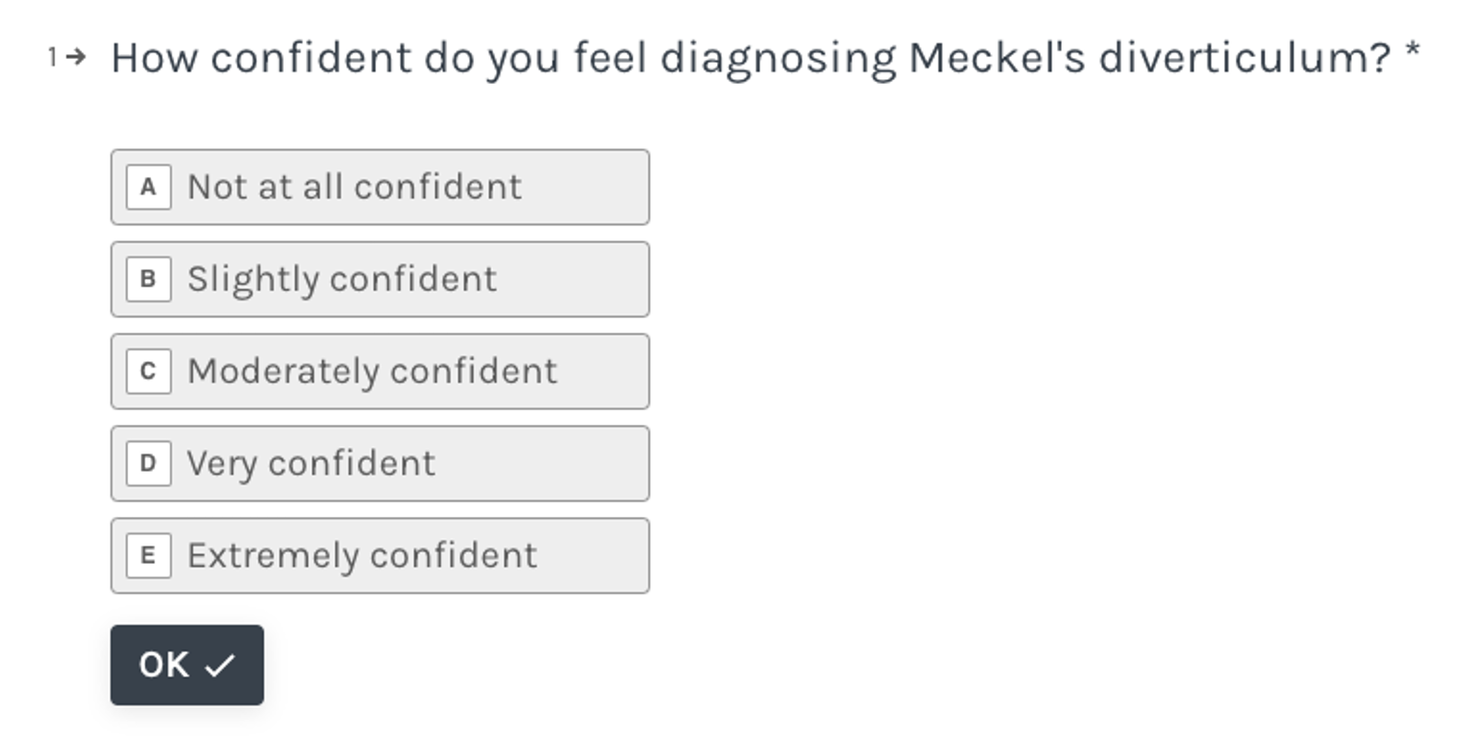The width and height of the screenshot is (1459, 739).
Task: Click the required asterisk after the question
Action: 1412,50
